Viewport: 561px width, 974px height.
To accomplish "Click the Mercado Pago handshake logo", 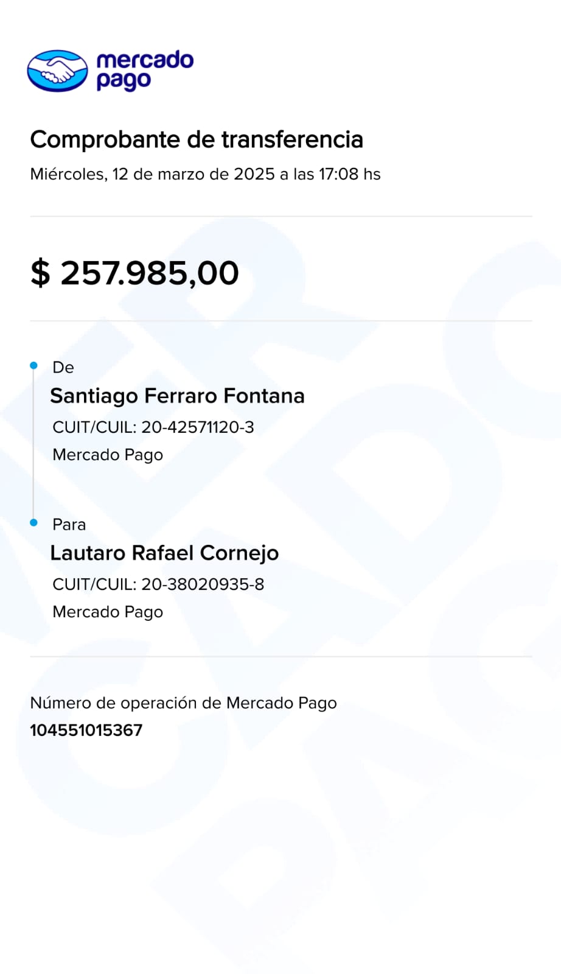I will click(x=57, y=71).
